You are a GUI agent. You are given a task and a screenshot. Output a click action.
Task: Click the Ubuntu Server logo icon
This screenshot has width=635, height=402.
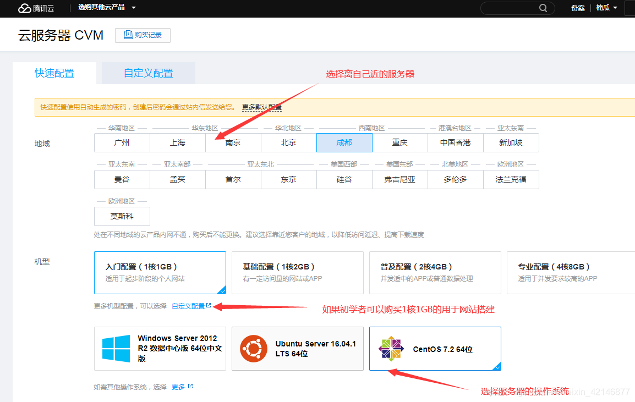[x=253, y=348]
